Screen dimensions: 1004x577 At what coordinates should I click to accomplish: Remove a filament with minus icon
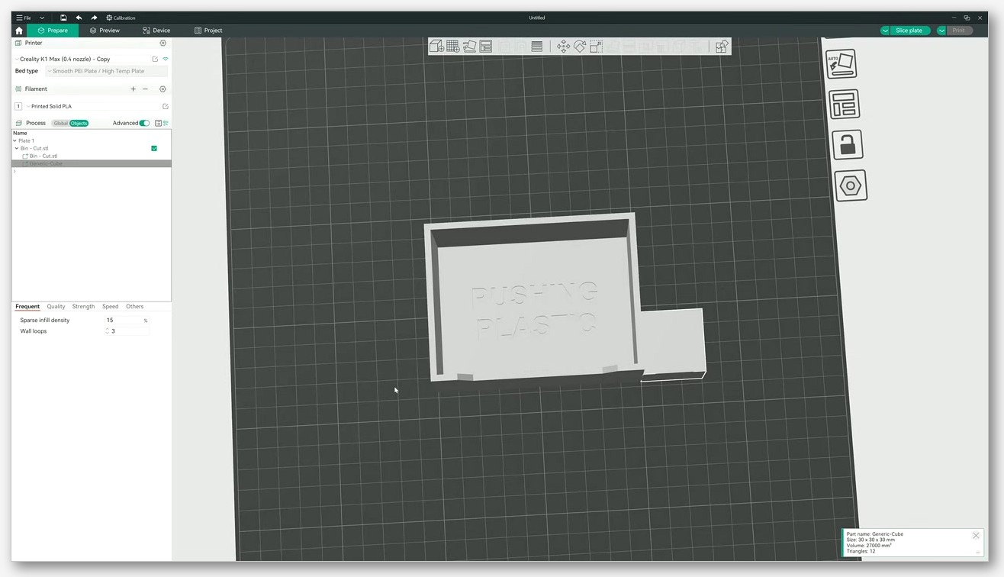point(145,89)
